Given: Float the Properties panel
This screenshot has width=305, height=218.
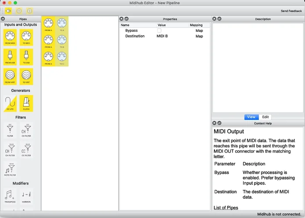Looking at the screenshot, I should (x=127, y=19).
